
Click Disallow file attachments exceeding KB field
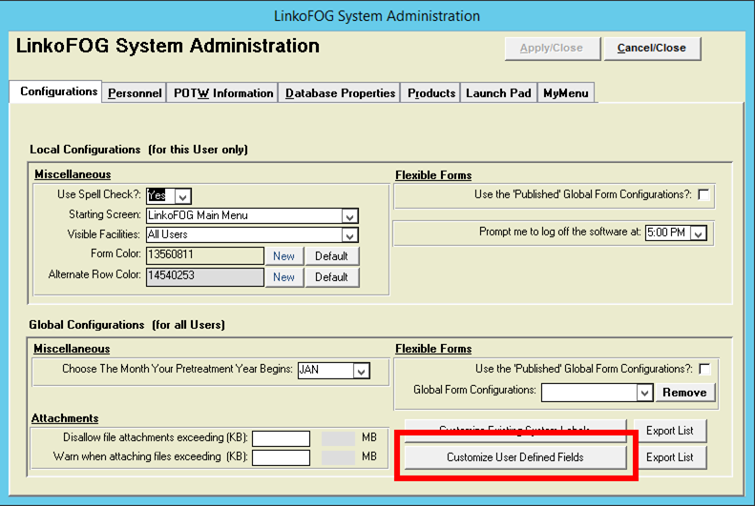(x=281, y=438)
